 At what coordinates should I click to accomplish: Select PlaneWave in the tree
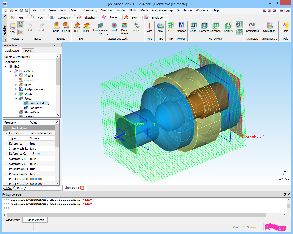[32, 112]
